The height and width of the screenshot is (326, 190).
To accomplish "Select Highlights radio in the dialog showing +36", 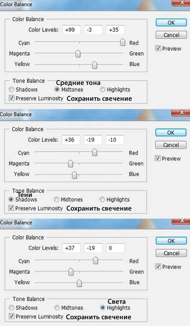I will pyautogui.click(x=102, y=200).
